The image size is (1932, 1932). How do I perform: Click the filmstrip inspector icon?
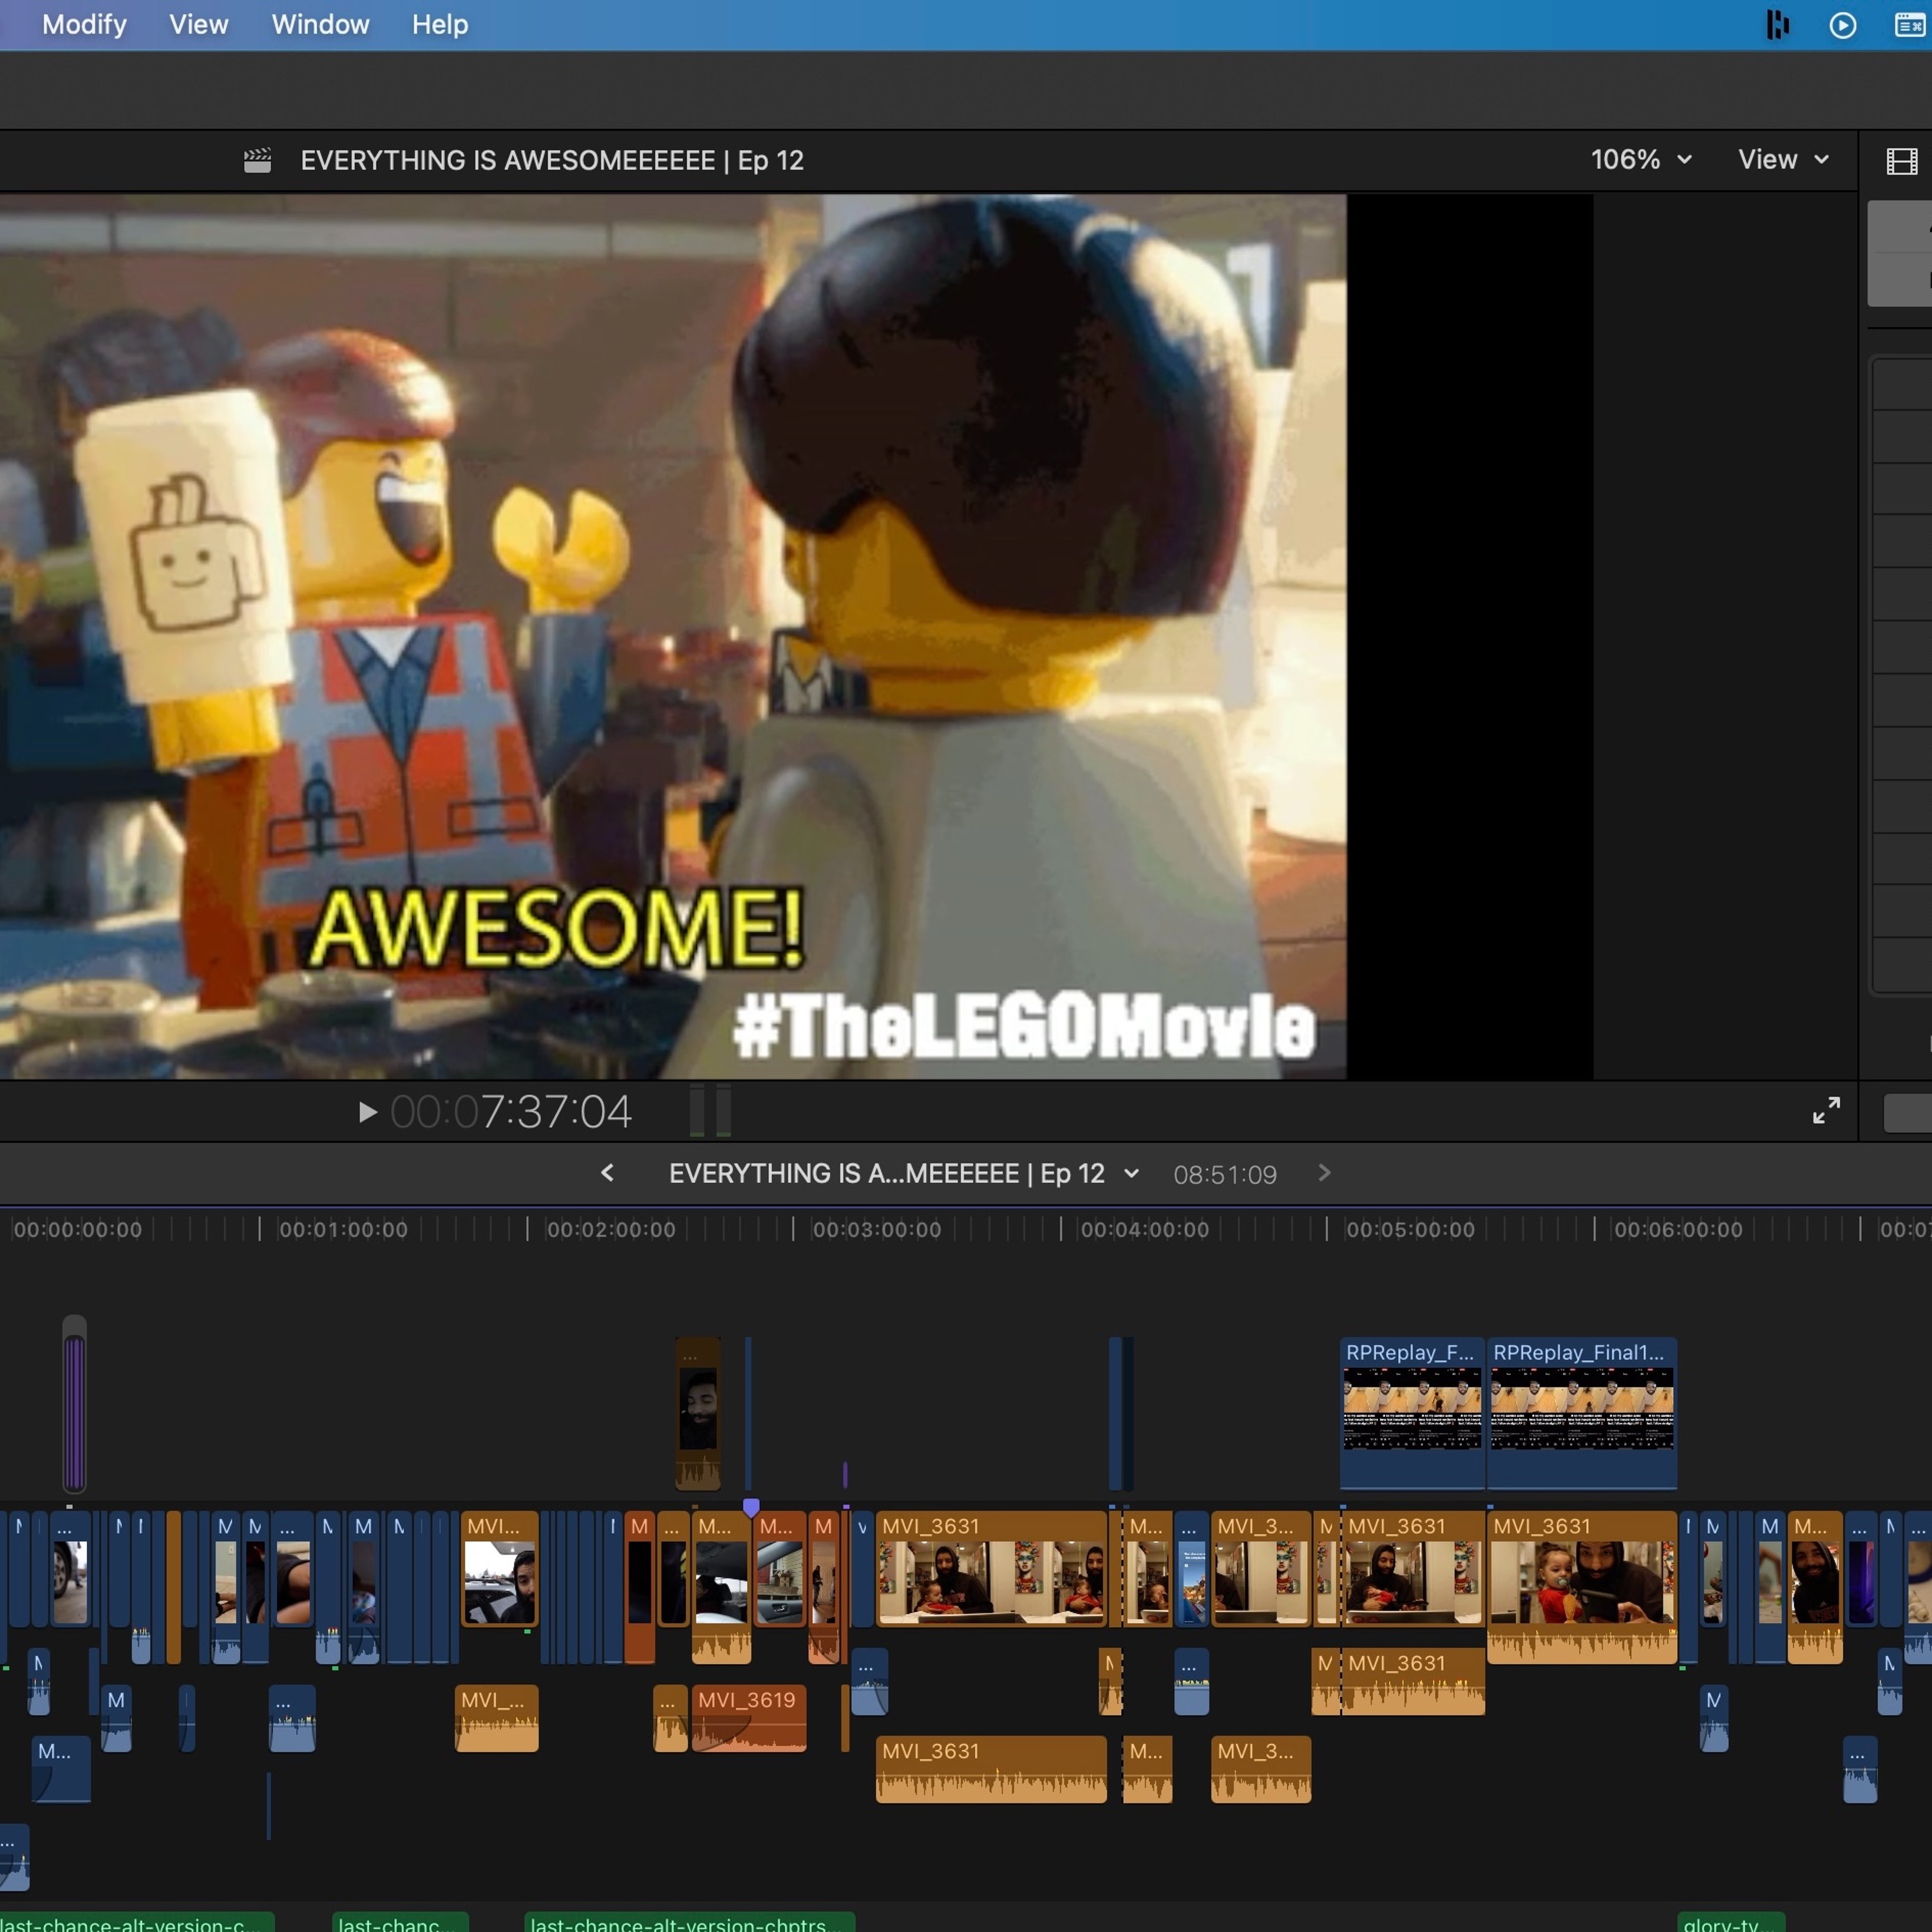click(x=1901, y=161)
